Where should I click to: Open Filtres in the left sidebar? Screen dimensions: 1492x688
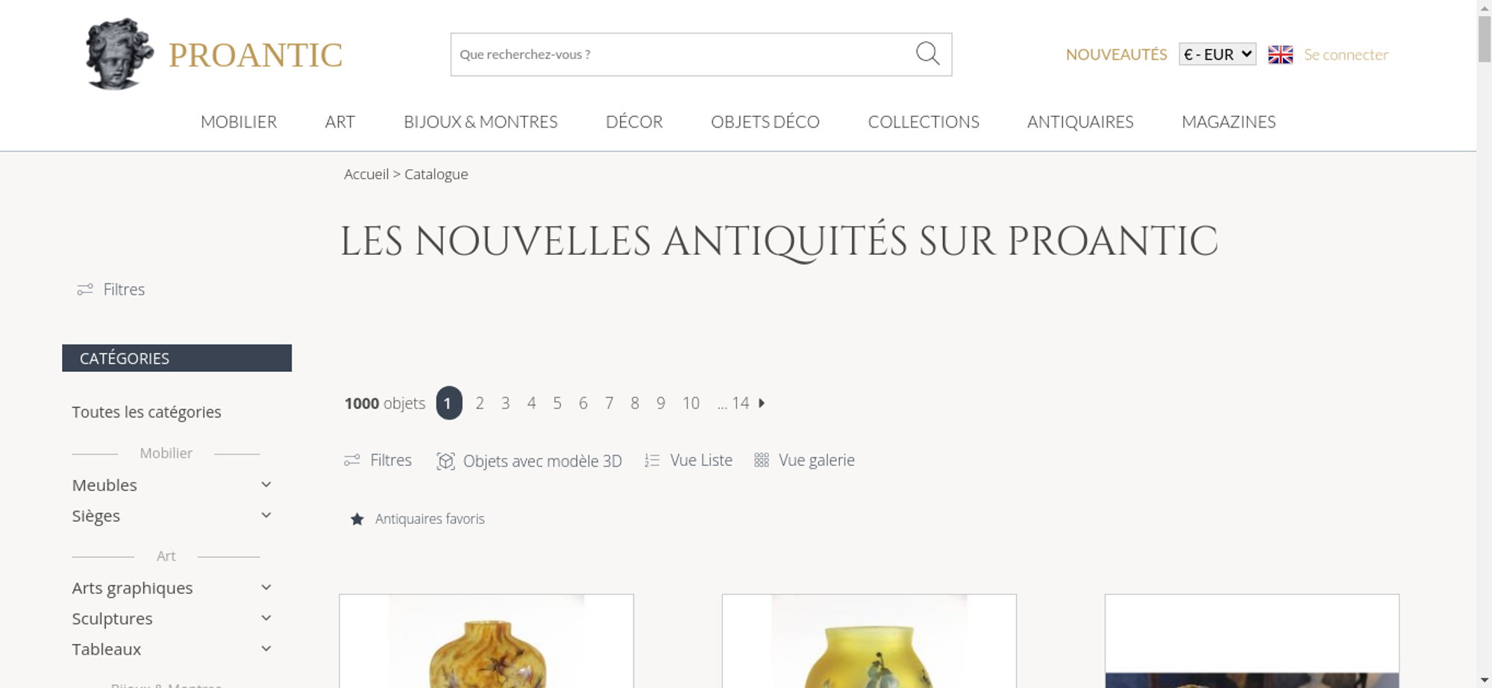click(111, 289)
